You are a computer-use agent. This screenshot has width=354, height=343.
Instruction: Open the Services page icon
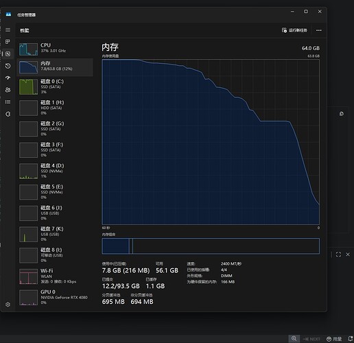tap(8, 114)
